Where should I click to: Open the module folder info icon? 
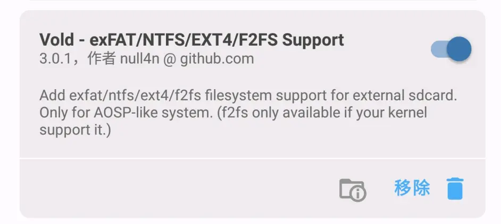tap(353, 189)
